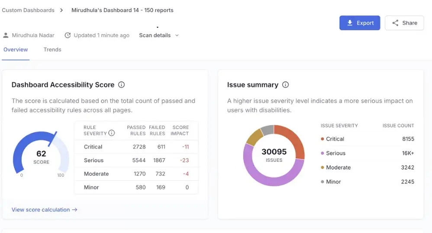Click score impact value -11
Viewport: 432px width, 233px height.
coord(185,147)
